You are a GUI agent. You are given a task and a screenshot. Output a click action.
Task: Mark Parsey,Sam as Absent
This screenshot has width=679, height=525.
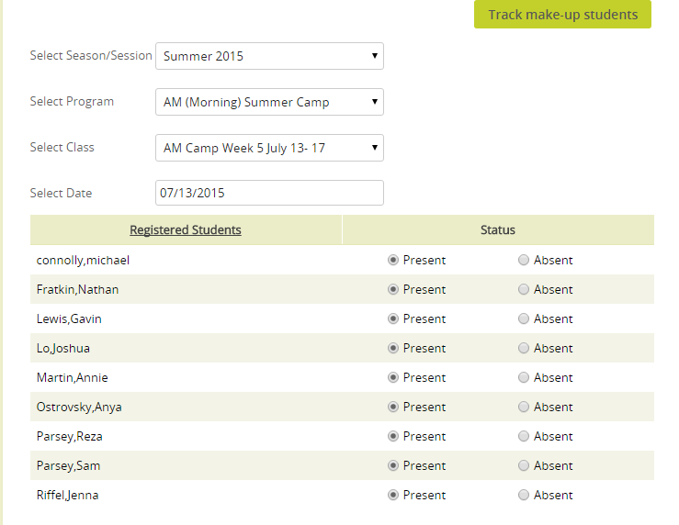tap(524, 465)
